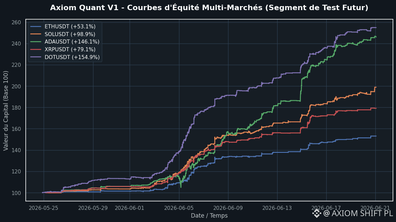Click the x-axis date 2026-06-09
Viewport: 396px width, 222px height.
[x=228, y=208]
